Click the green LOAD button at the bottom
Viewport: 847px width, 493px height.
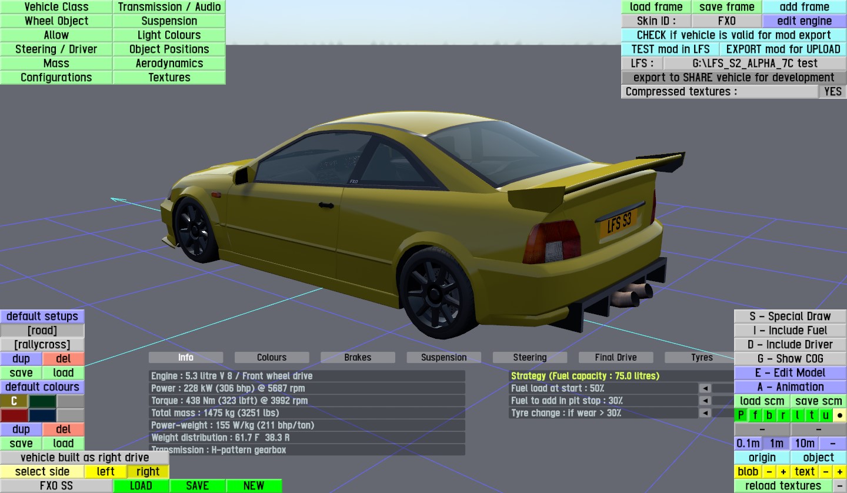[x=141, y=486]
